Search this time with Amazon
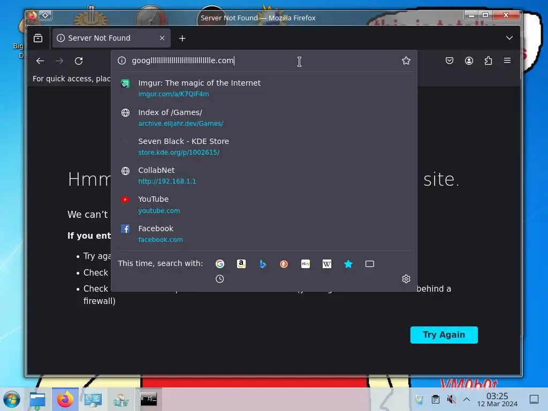The image size is (548, 411). pyautogui.click(x=241, y=264)
